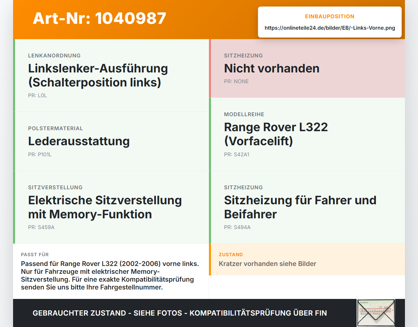Viewport: 418px width, 327px height.
Task: Click the PR: S494A code
Action: [237, 227]
